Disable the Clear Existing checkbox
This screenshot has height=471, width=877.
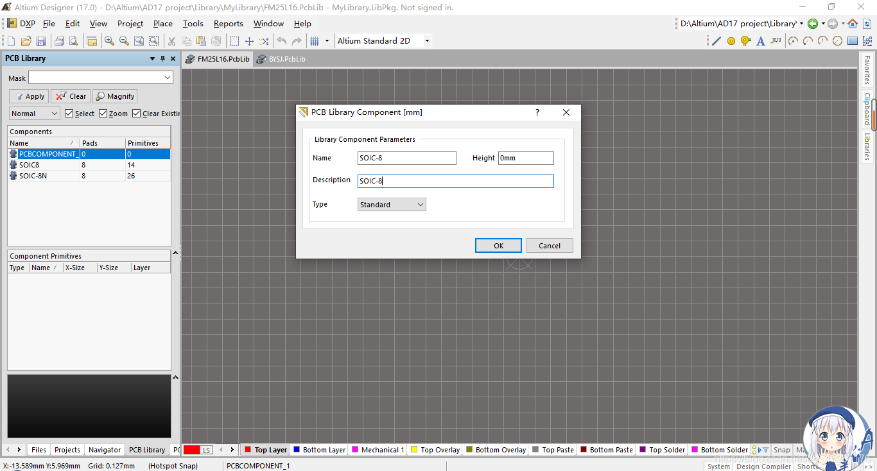[137, 114]
